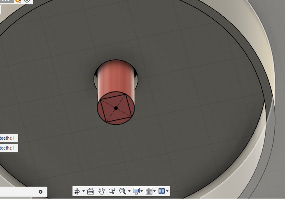Select the Orbit tool

coord(77,191)
